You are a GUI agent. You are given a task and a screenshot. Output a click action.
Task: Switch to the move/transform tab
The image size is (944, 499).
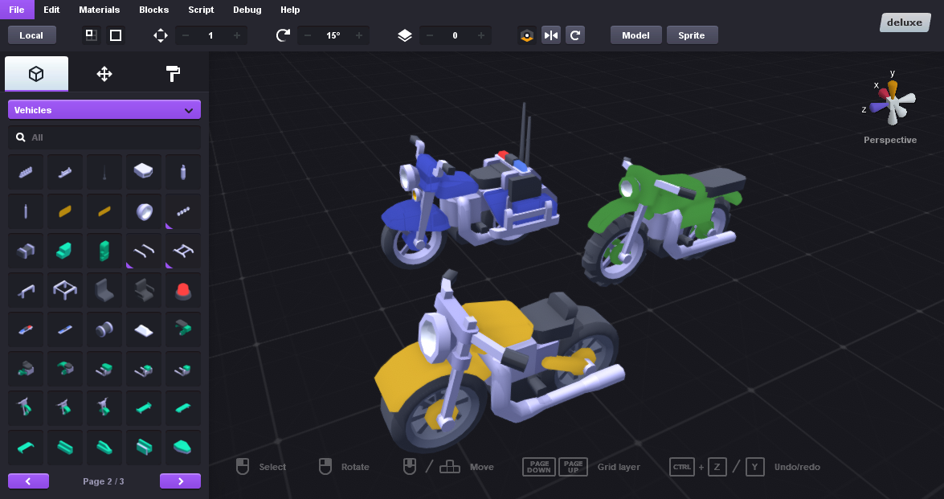point(104,74)
